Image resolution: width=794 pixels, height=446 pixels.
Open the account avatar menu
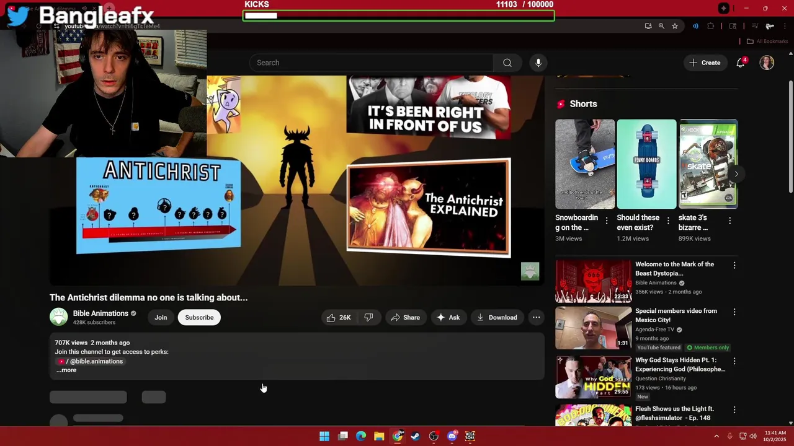pos(767,63)
